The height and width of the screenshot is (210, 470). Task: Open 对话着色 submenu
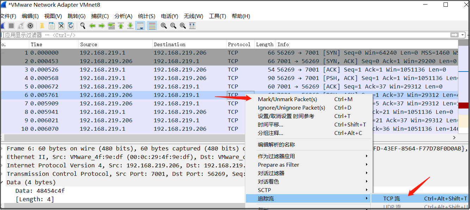click(308, 181)
